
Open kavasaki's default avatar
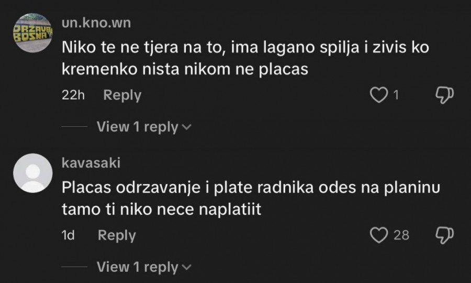[x=32, y=173]
